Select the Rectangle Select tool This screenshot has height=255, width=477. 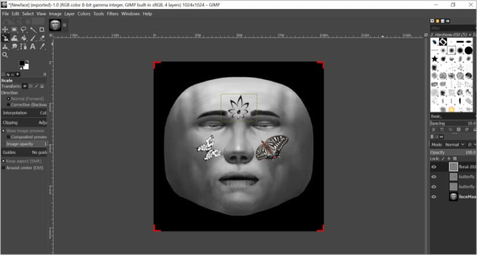pos(14,29)
